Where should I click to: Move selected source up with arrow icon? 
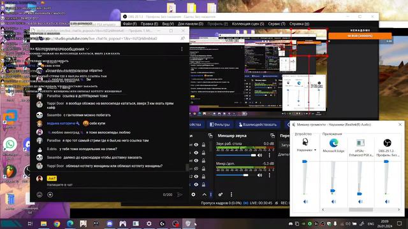[204, 195]
